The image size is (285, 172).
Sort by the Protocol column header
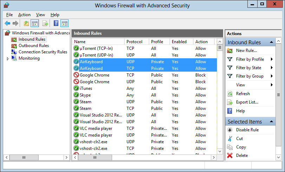coord(136,42)
